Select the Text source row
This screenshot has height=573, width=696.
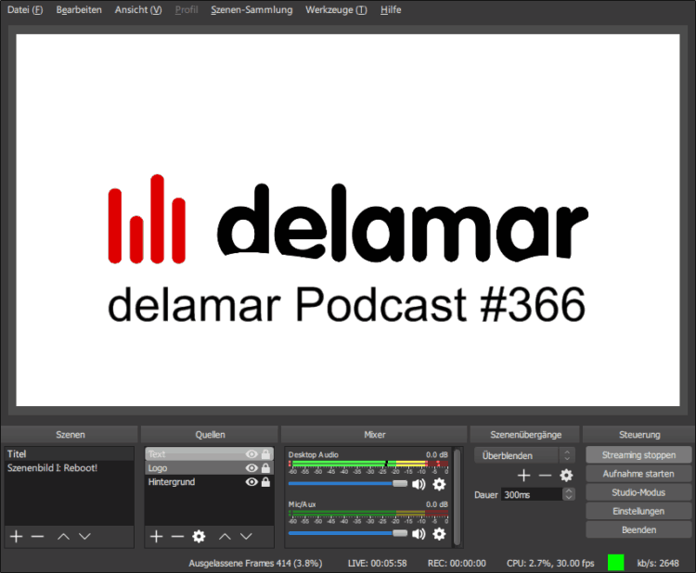coord(209,454)
